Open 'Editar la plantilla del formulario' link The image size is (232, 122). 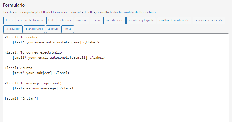pos(133,12)
